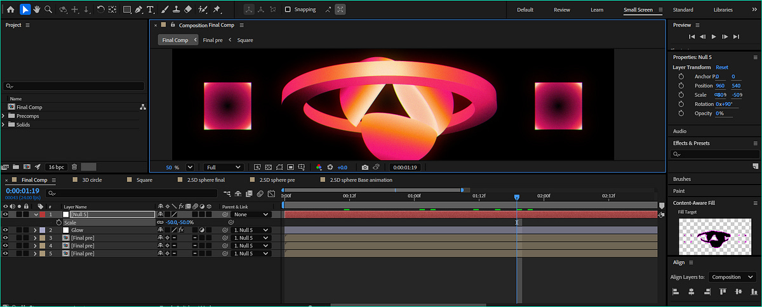Choose the Eraser tool

tap(188, 10)
